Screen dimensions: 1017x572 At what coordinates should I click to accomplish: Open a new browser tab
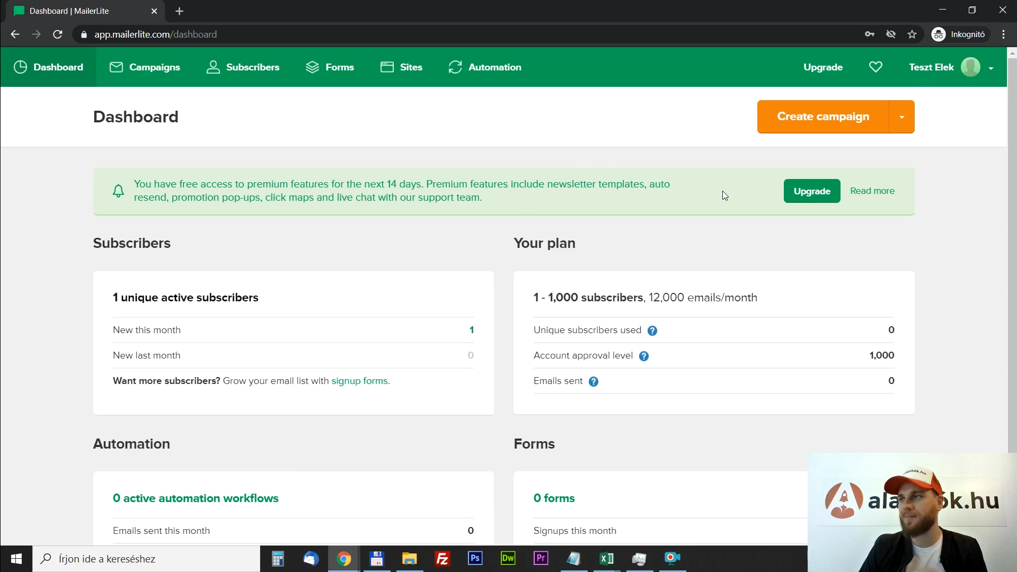[x=179, y=11]
